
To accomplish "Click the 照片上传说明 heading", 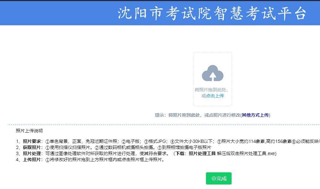I will [x=29, y=131].
